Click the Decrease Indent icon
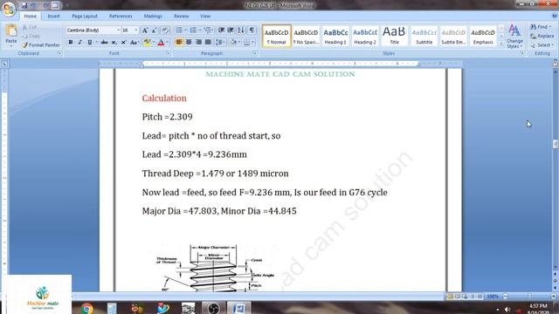Image resolution: width=559 pixels, height=314 pixels. (221, 31)
